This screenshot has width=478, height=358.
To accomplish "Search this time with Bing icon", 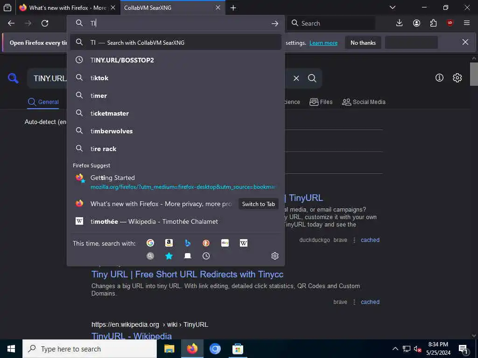I will coord(188,243).
